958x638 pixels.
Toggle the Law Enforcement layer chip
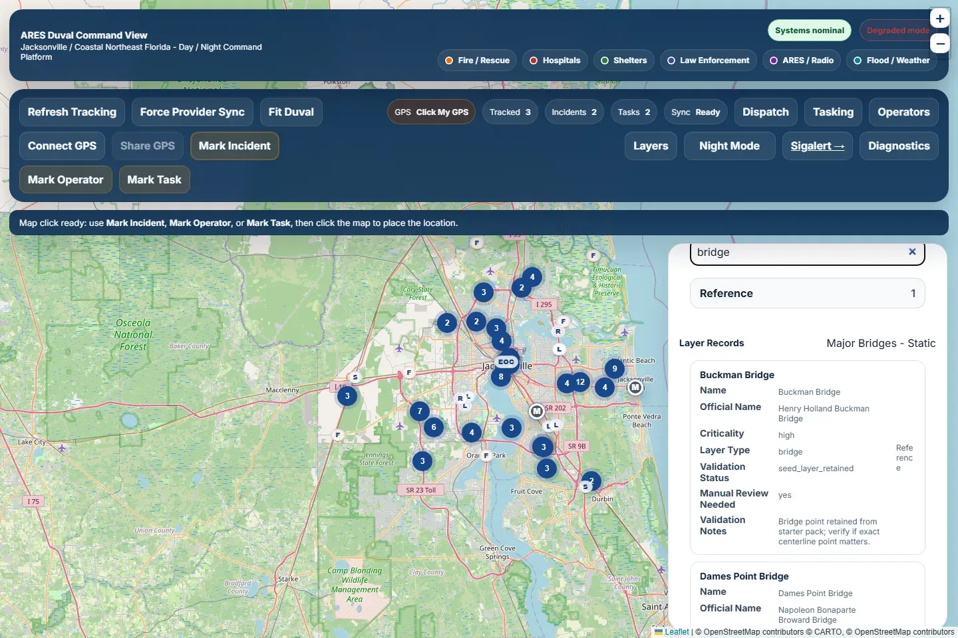pos(708,60)
